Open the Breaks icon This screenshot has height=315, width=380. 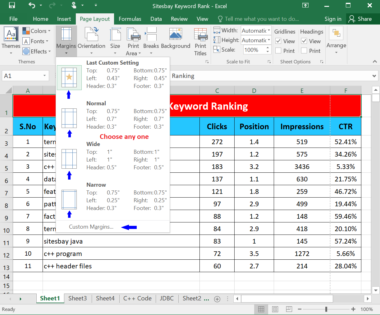(151, 34)
